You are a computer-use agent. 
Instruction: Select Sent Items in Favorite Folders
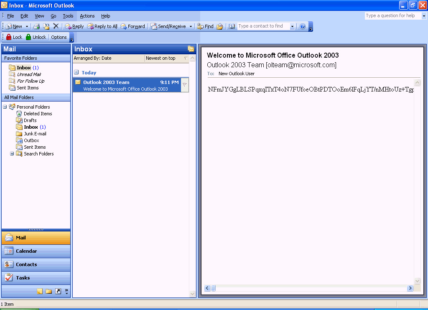[x=28, y=88]
